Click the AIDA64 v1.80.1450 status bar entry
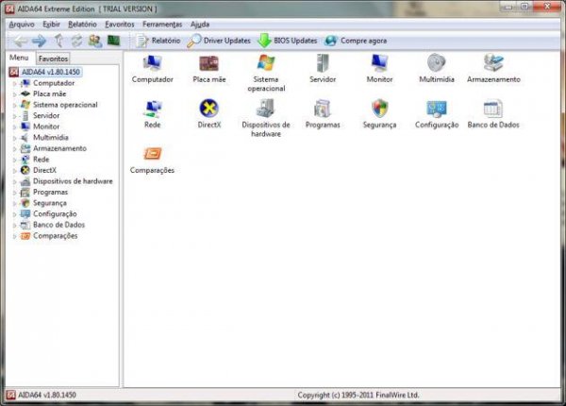The image size is (566, 406). pyautogui.click(x=42, y=395)
